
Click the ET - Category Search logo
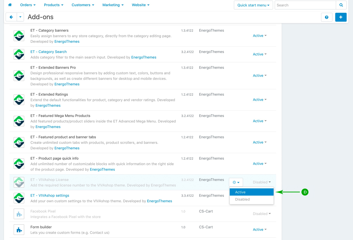[x=19, y=54]
